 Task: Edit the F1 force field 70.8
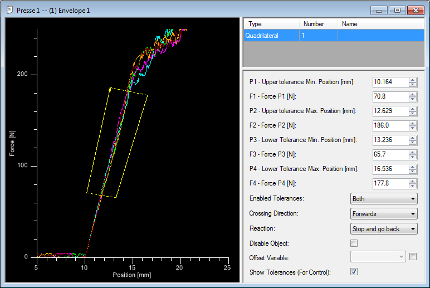point(390,96)
